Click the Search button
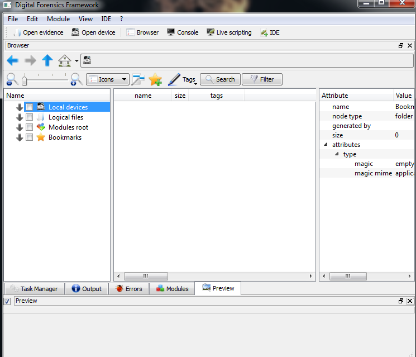Image resolution: width=416 pixels, height=357 pixels. tap(220, 79)
